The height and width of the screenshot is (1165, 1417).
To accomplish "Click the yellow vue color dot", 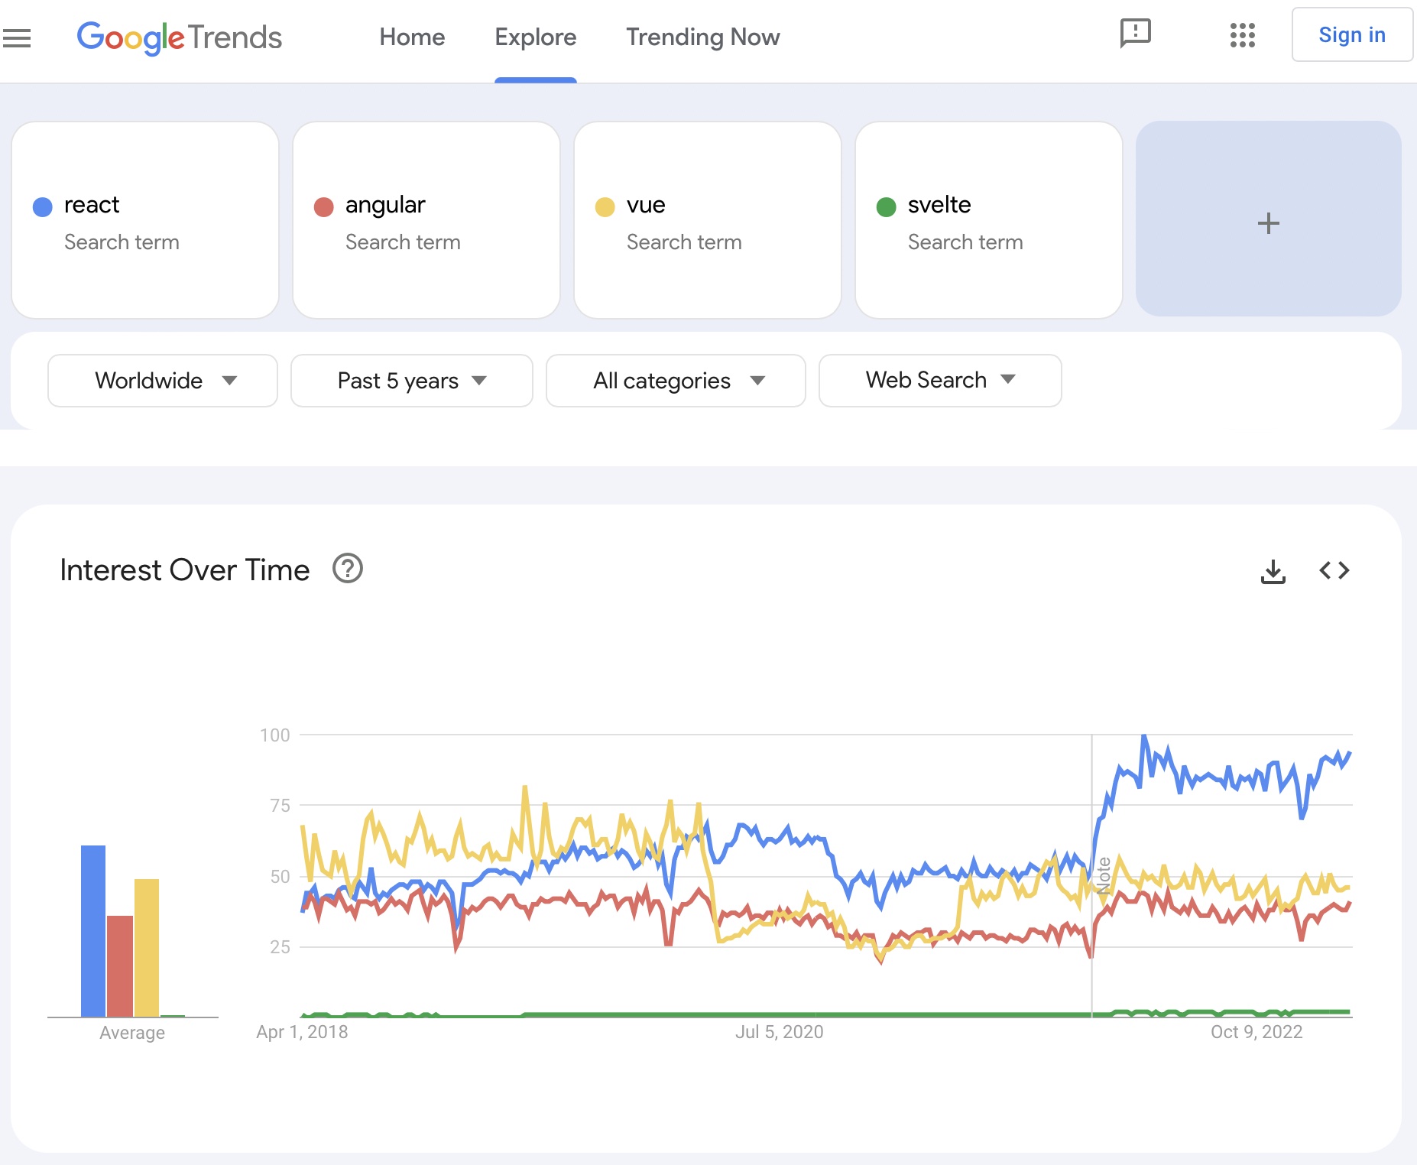I will tap(605, 207).
